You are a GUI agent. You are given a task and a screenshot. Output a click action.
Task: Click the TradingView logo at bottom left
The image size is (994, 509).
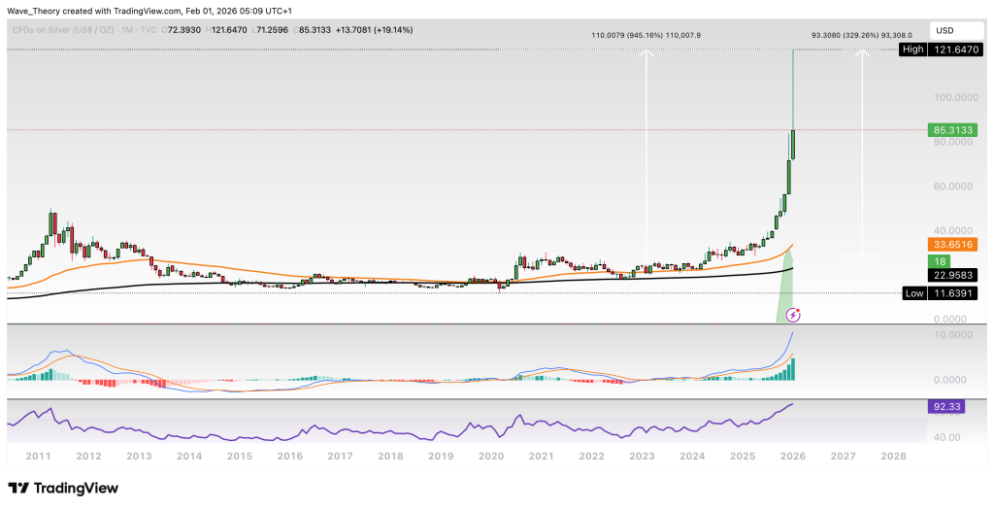tap(63, 488)
